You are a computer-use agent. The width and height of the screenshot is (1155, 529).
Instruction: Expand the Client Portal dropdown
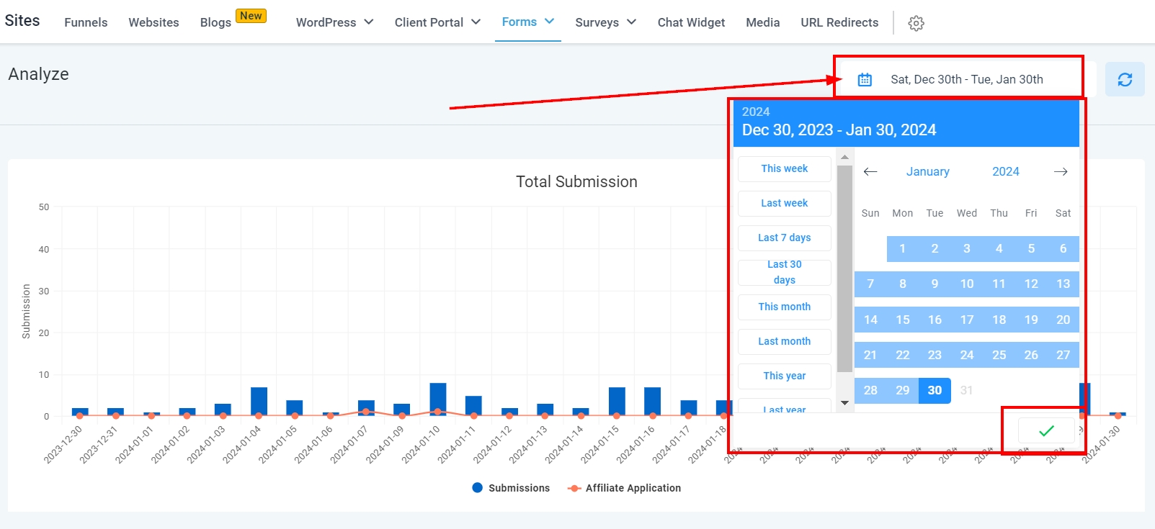[x=437, y=22]
